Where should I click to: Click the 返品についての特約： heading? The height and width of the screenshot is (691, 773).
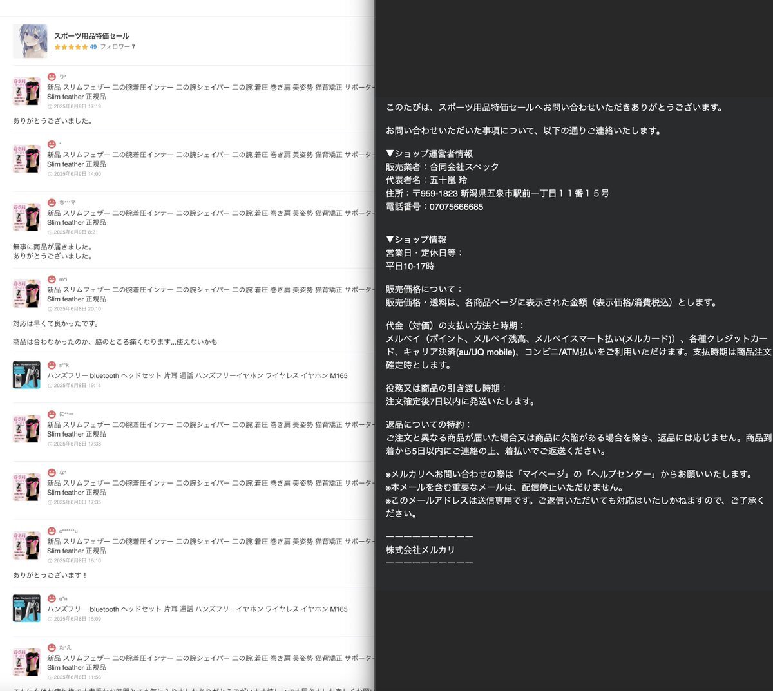(429, 424)
